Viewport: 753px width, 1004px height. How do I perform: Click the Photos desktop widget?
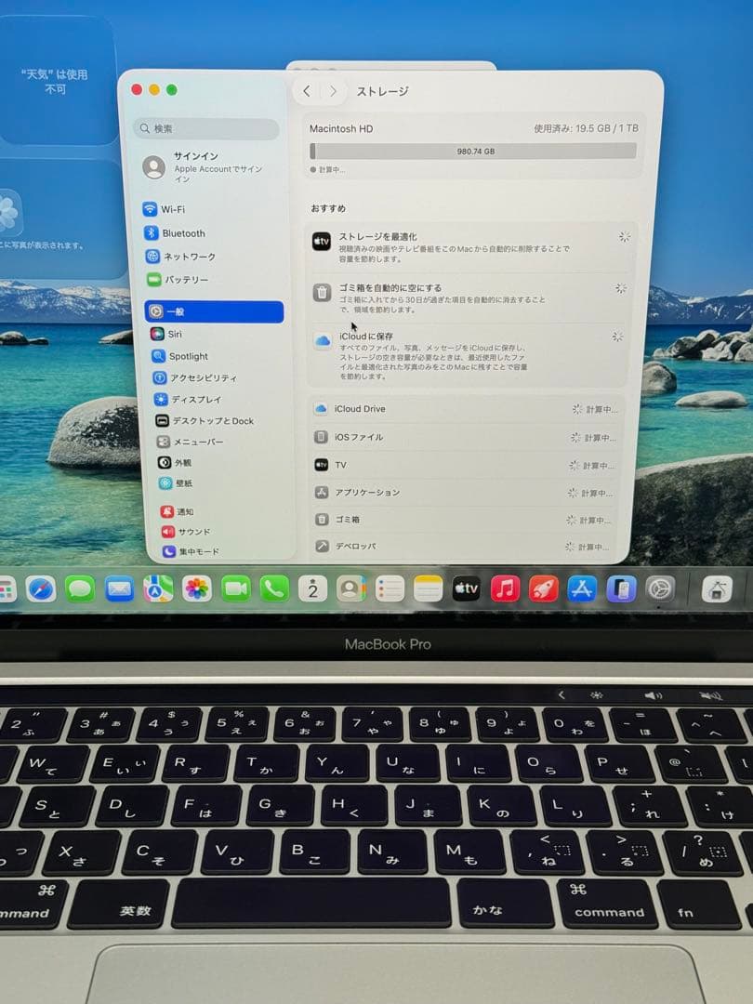(60, 219)
